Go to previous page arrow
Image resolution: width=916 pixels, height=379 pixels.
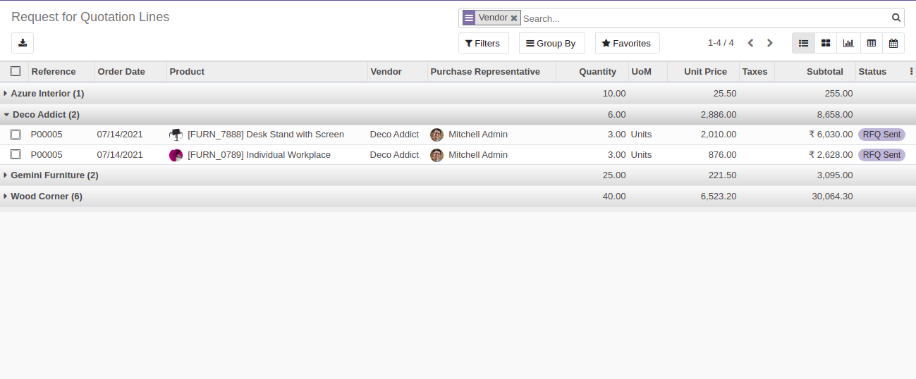[x=750, y=43]
